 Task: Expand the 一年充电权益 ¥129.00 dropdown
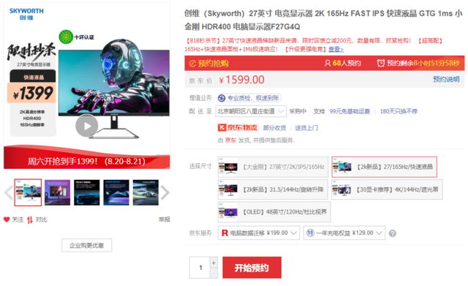[x=344, y=233]
